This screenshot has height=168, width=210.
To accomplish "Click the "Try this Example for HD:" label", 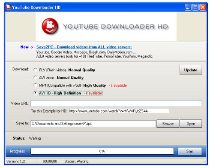I will [x=49, y=111].
